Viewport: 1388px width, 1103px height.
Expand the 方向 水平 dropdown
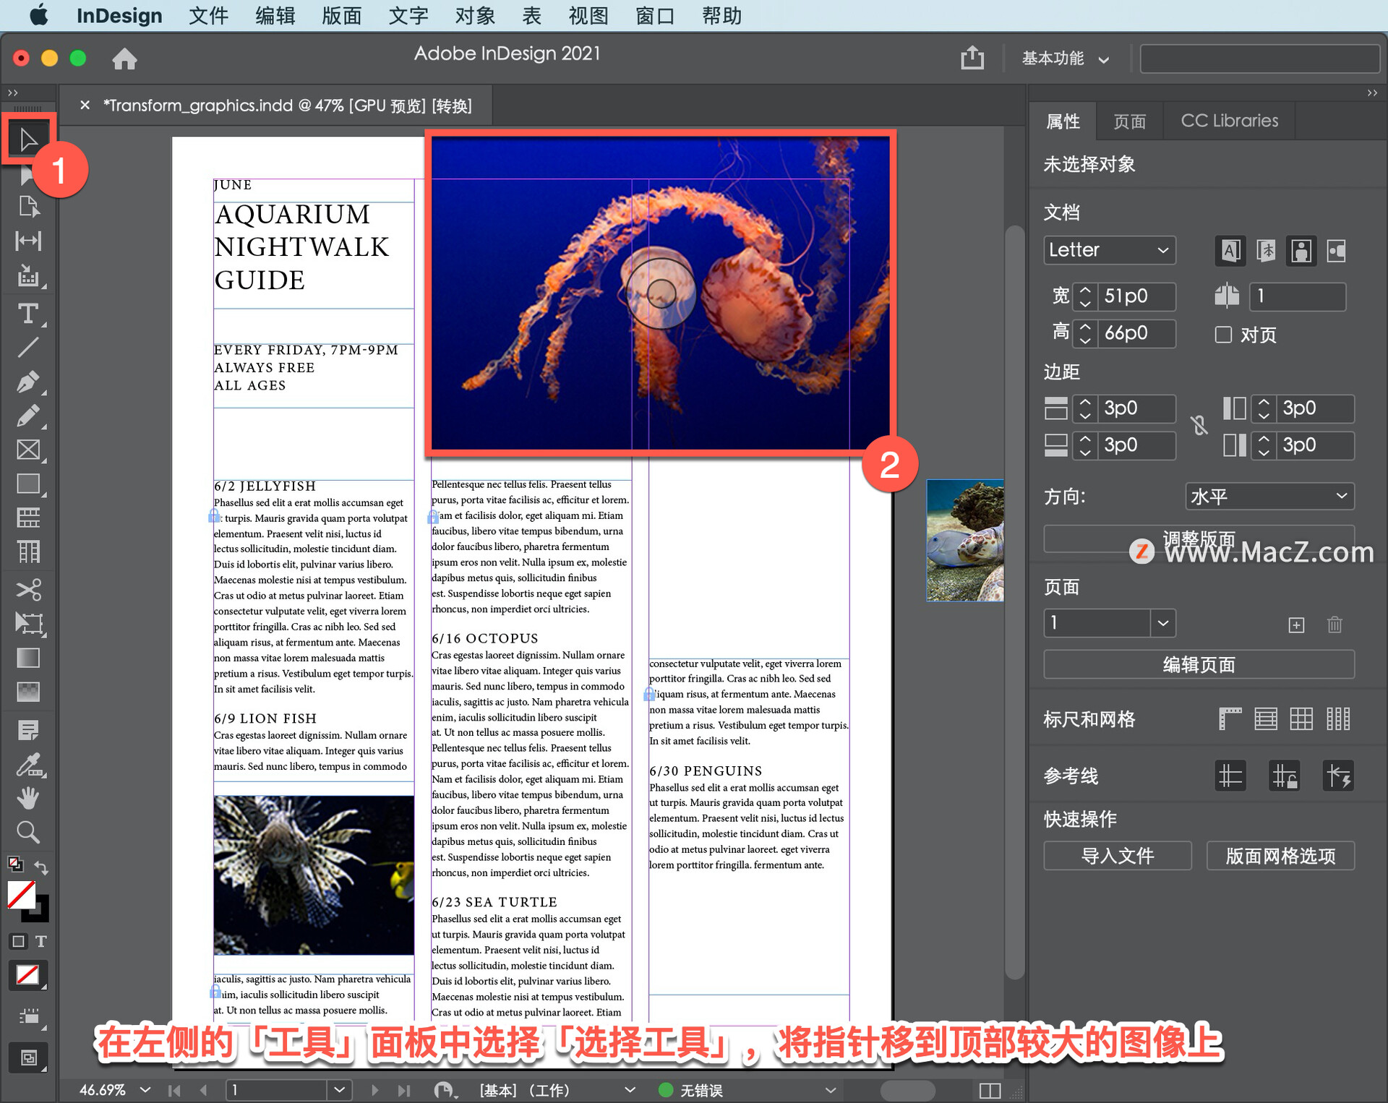coord(1269,497)
